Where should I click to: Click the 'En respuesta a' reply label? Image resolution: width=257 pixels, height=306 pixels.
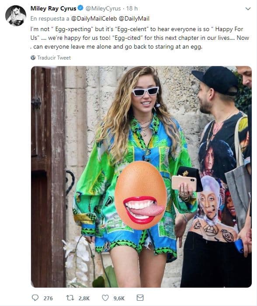point(50,18)
